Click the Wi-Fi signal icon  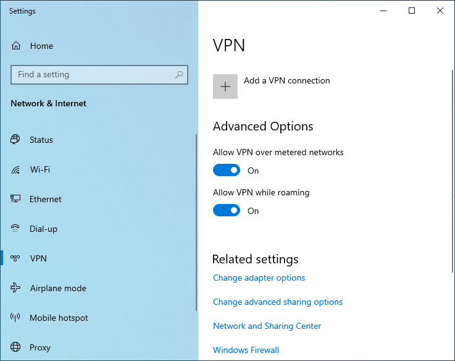16,169
